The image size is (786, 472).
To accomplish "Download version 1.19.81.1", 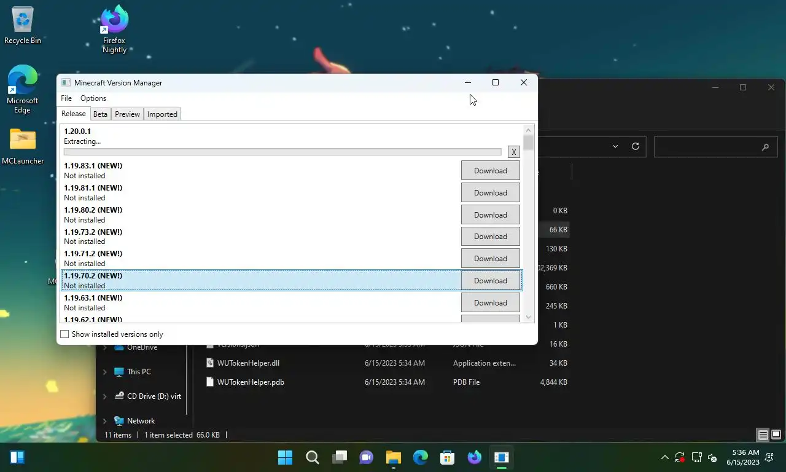I will pyautogui.click(x=491, y=193).
